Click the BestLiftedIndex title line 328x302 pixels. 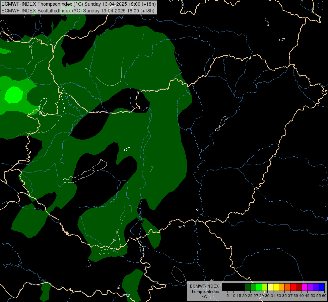(78, 11)
